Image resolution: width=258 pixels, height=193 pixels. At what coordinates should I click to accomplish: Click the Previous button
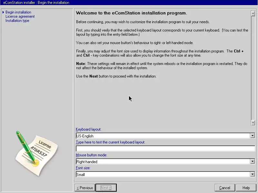[x=85, y=188]
